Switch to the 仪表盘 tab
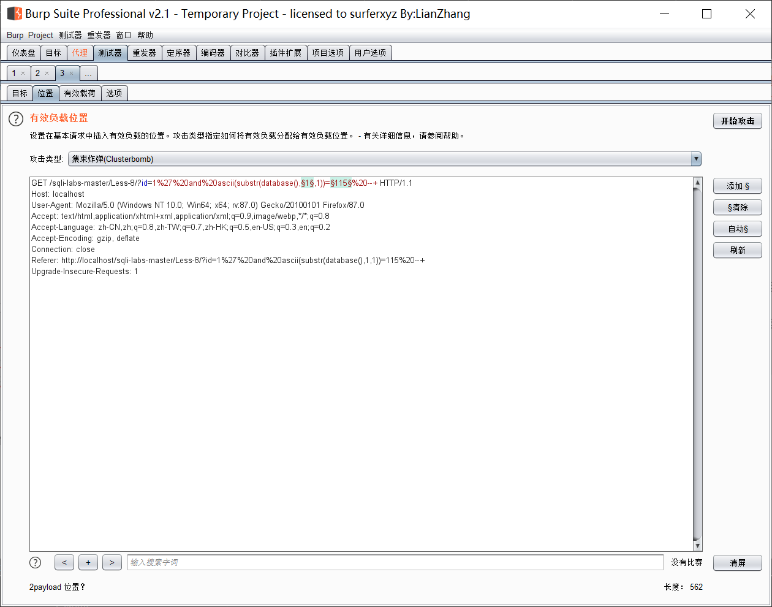This screenshot has height=607, width=772. 24,53
